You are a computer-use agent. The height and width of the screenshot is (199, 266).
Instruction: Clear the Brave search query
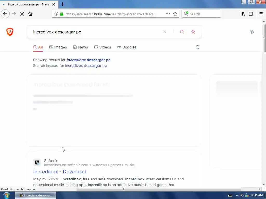(164, 32)
